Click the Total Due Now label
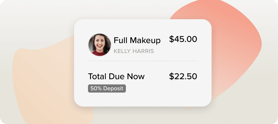The image size is (278, 124). (116, 76)
